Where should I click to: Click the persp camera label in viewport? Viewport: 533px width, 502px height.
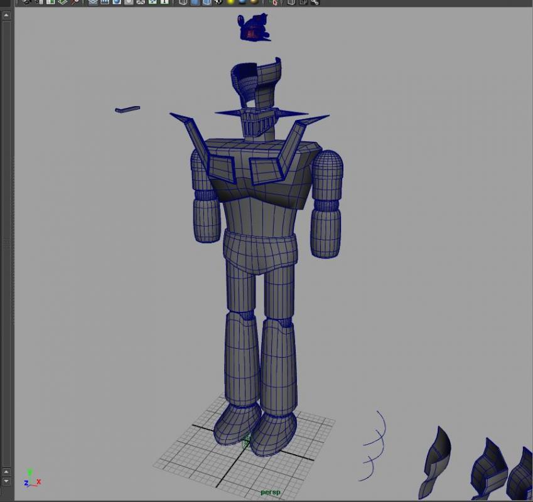click(271, 492)
